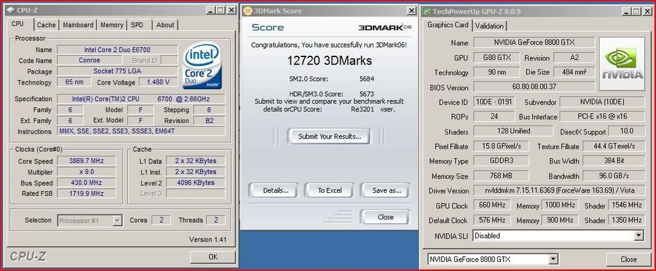Open the About tab in CPU-Z

pyautogui.click(x=165, y=25)
